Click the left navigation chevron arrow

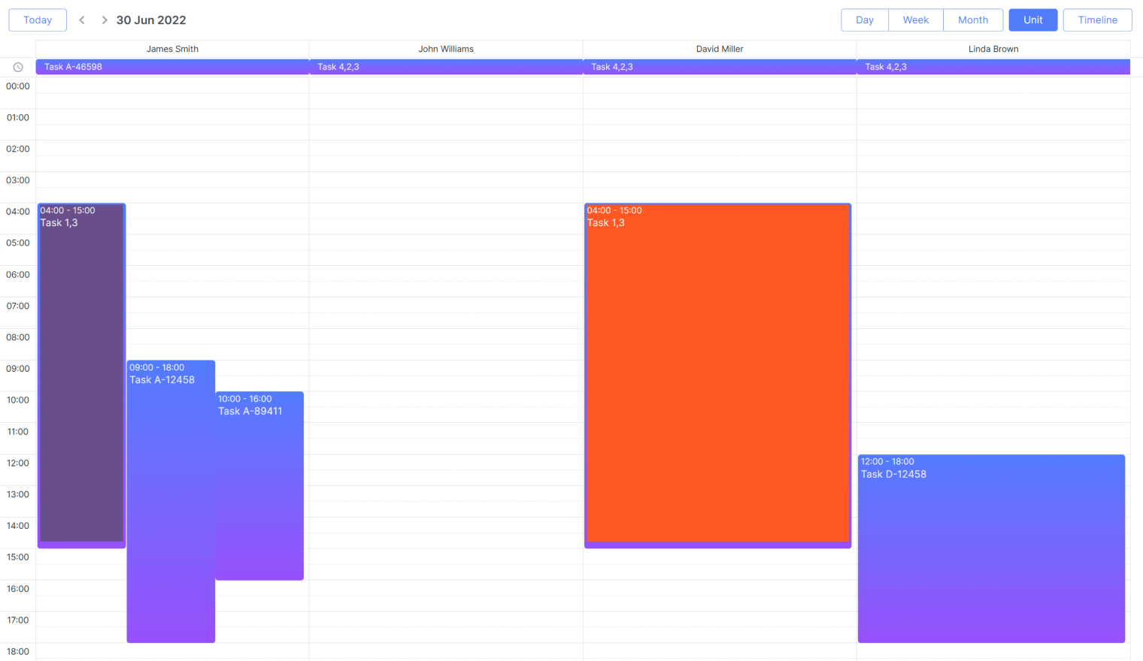click(81, 20)
